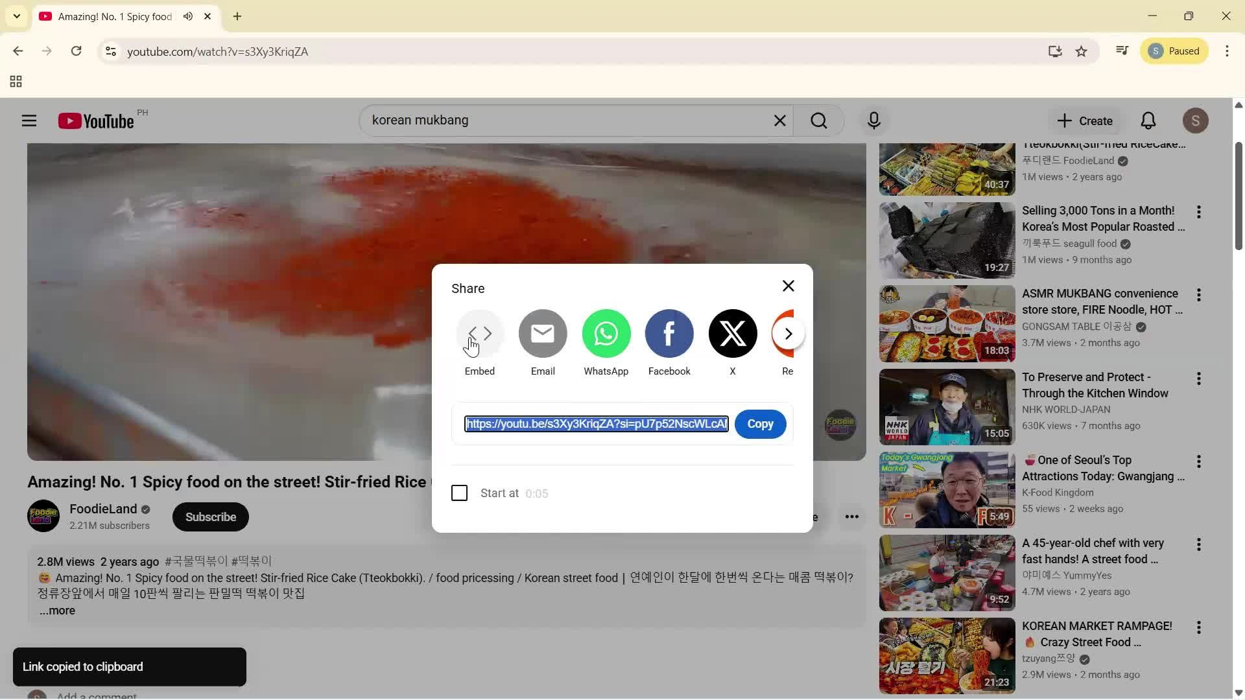Copy the video share link
Viewport: 1245px width, 700px height.
(x=760, y=424)
